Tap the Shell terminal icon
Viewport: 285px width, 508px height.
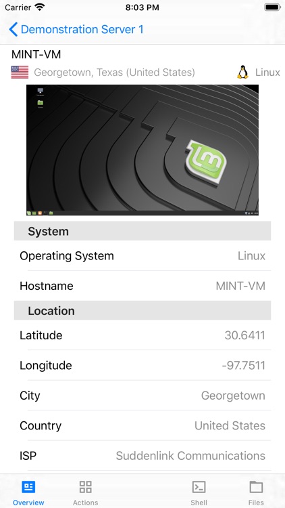[199, 486]
